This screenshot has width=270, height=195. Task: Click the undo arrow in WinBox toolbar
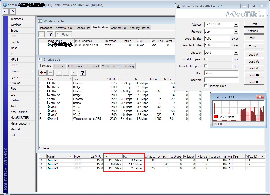pos(6,11)
